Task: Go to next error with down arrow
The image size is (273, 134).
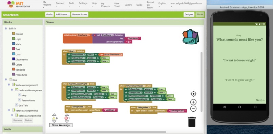Action: (67, 121)
